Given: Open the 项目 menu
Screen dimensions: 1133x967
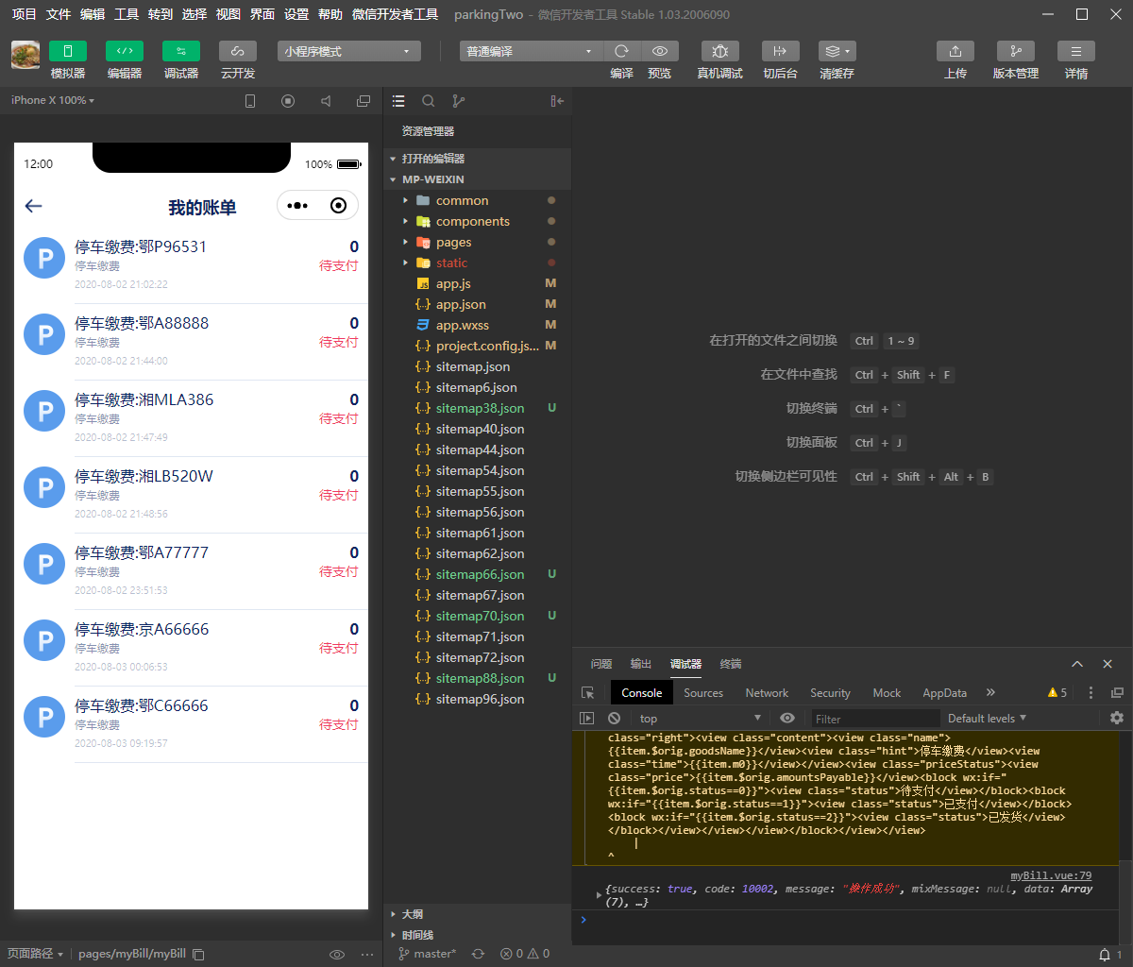Looking at the screenshot, I should (25, 14).
